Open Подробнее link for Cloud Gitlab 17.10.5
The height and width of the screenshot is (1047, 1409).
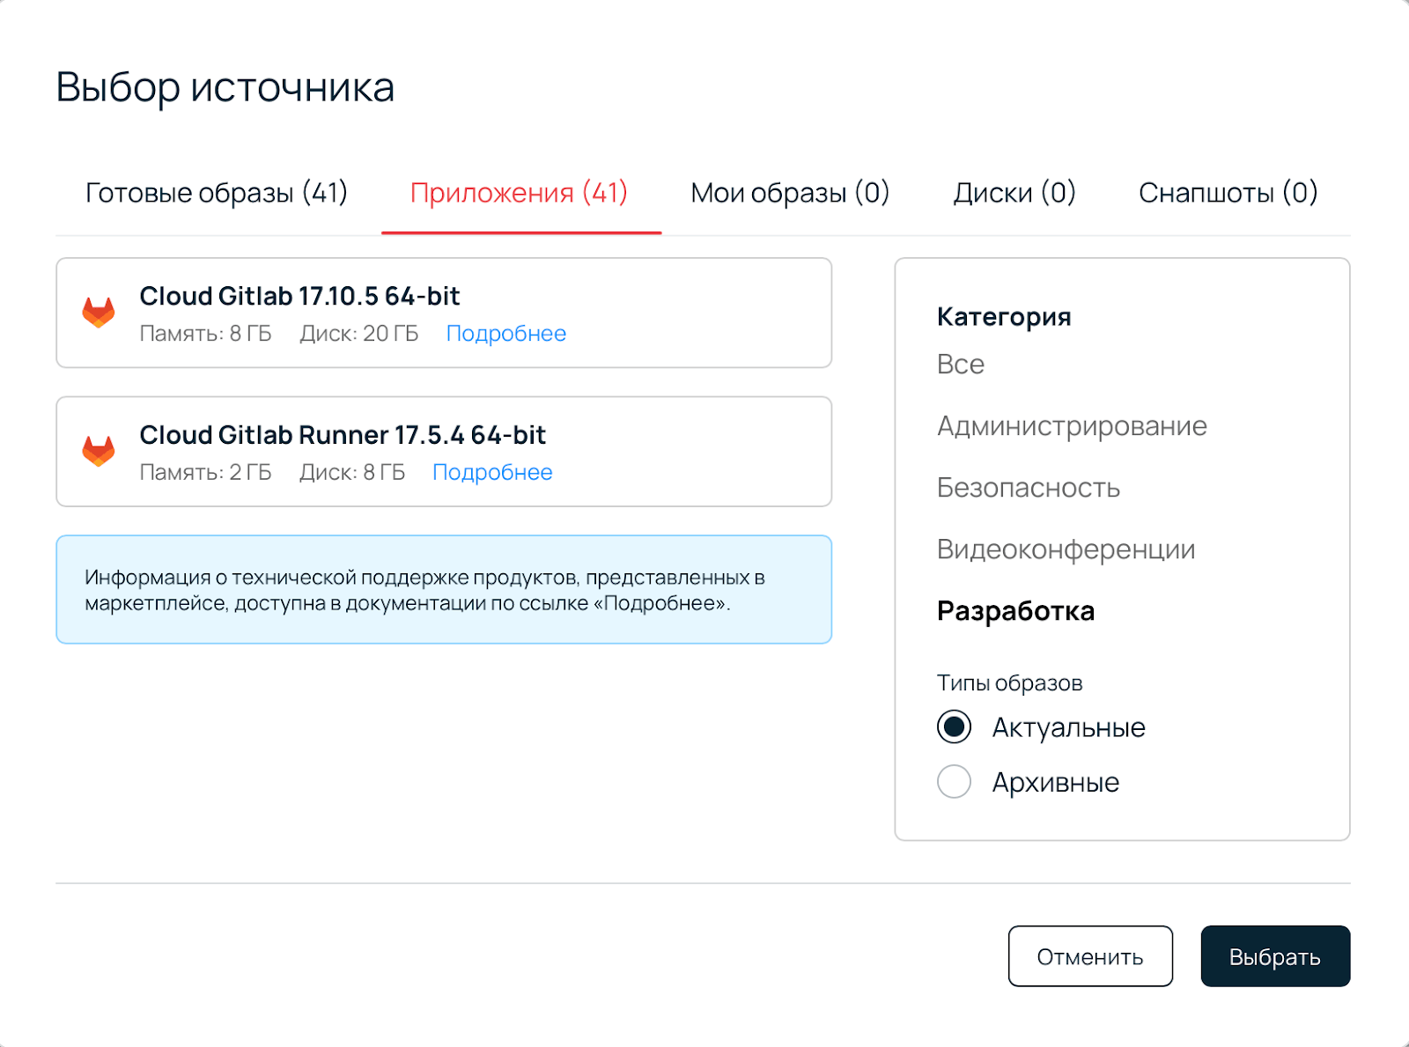tap(506, 334)
